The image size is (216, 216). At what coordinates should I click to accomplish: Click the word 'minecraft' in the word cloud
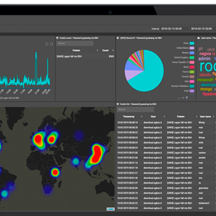205,80
